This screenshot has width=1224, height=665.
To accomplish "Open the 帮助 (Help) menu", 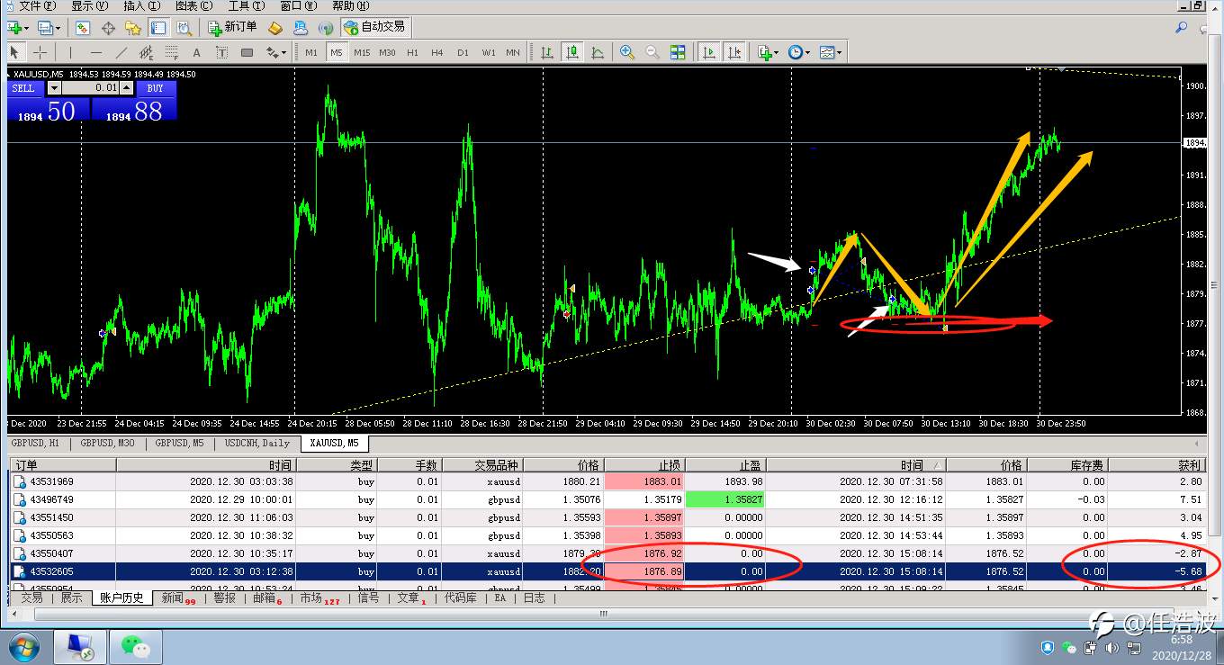I will click(350, 6).
